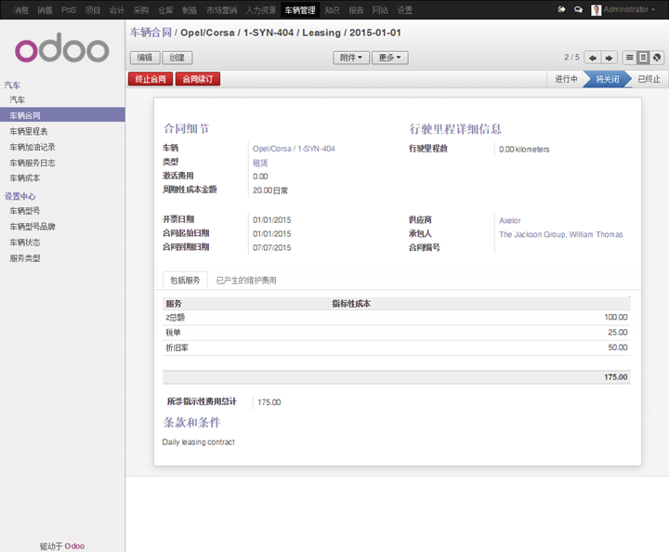
Task: Open 制造 in top menu
Action: pyautogui.click(x=190, y=10)
